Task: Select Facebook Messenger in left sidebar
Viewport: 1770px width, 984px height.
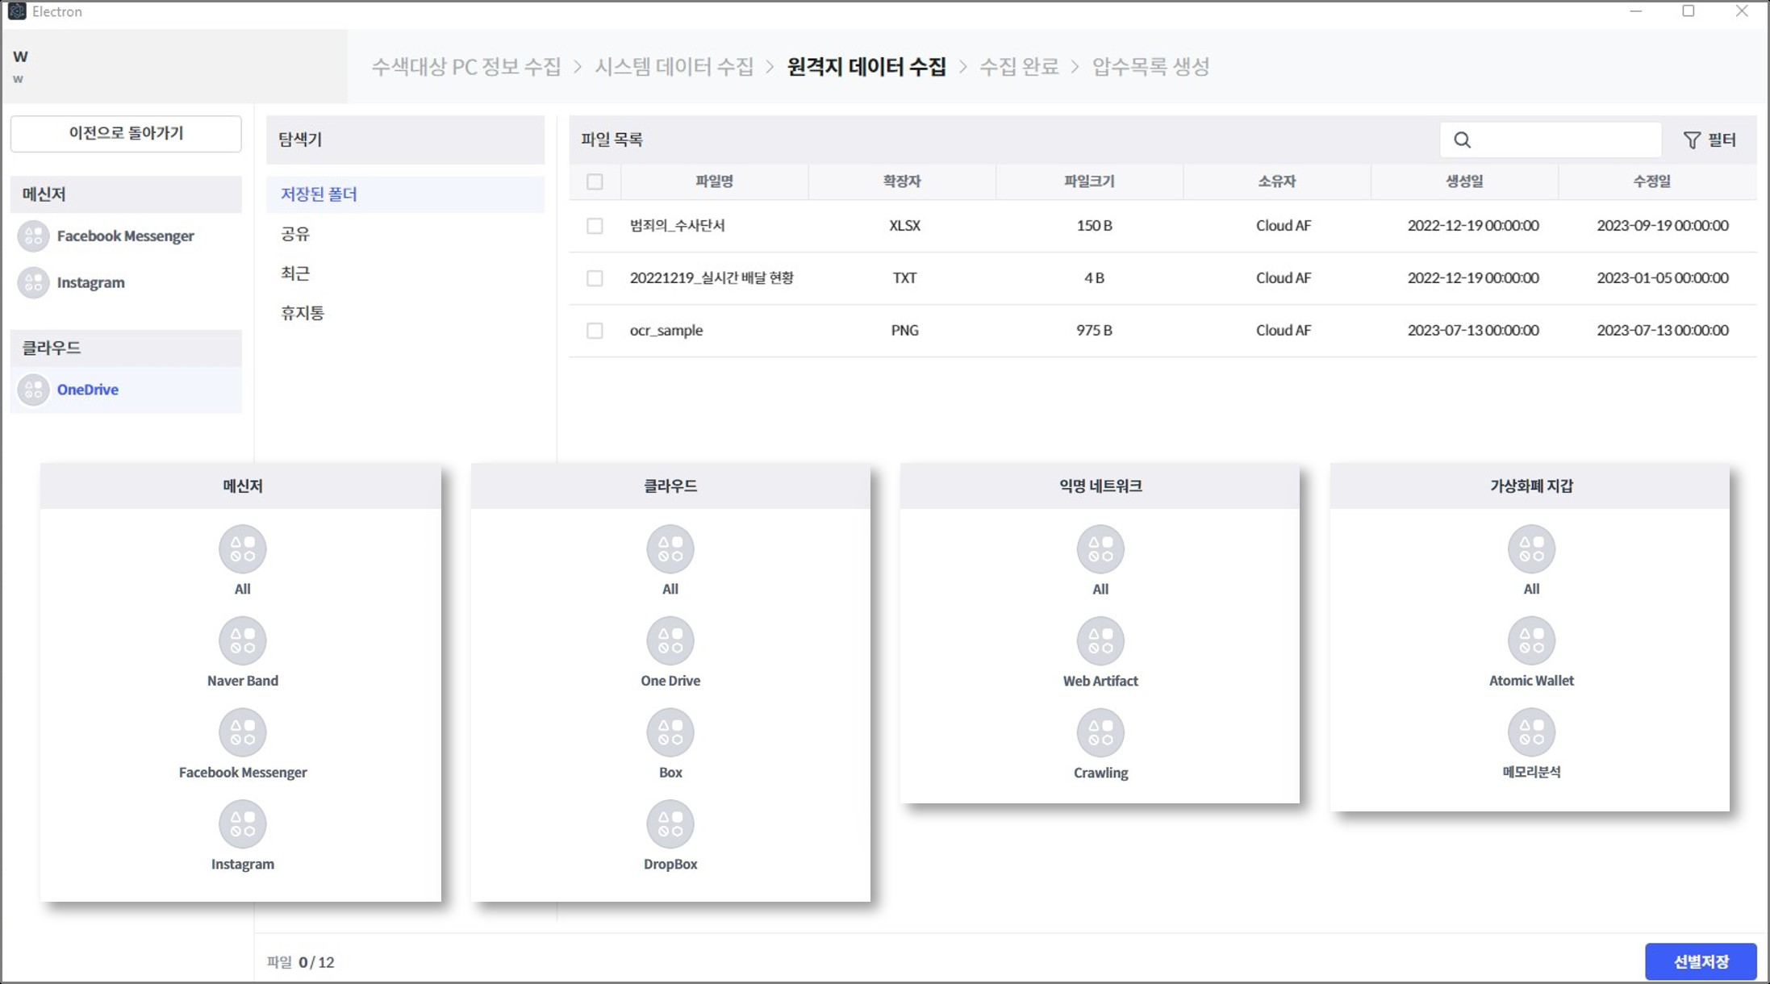Action: pos(125,236)
